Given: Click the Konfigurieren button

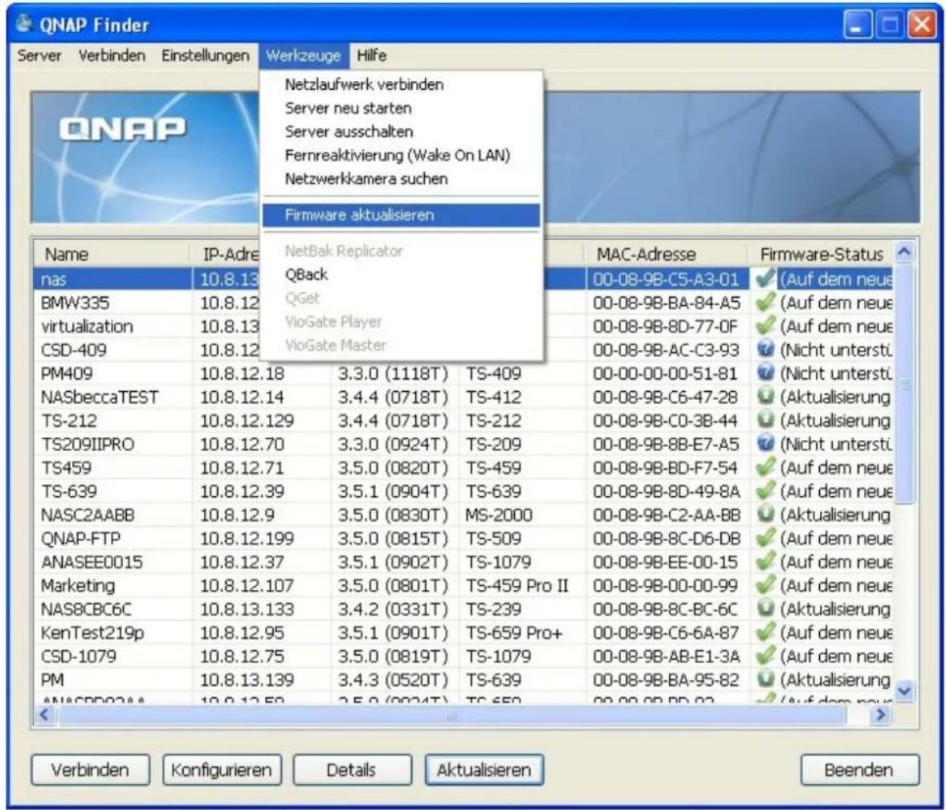Looking at the screenshot, I should pyautogui.click(x=222, y=770).
